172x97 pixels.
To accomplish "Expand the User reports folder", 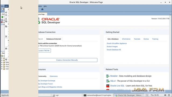I will point(2,69).
